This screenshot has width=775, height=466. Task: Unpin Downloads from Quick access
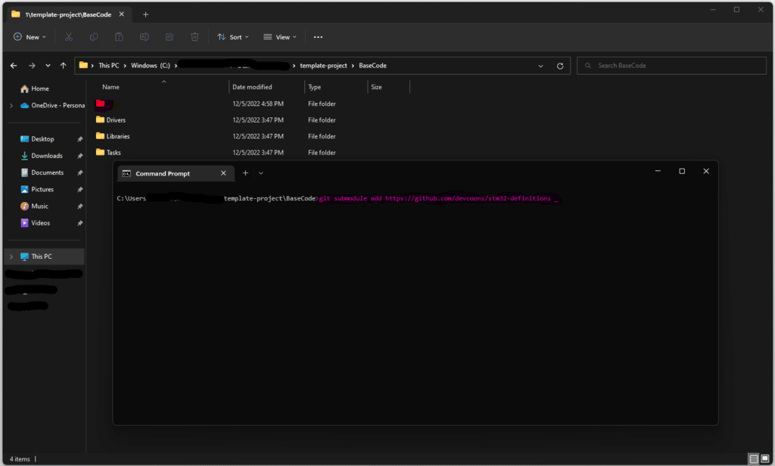(x=80, y=156)
